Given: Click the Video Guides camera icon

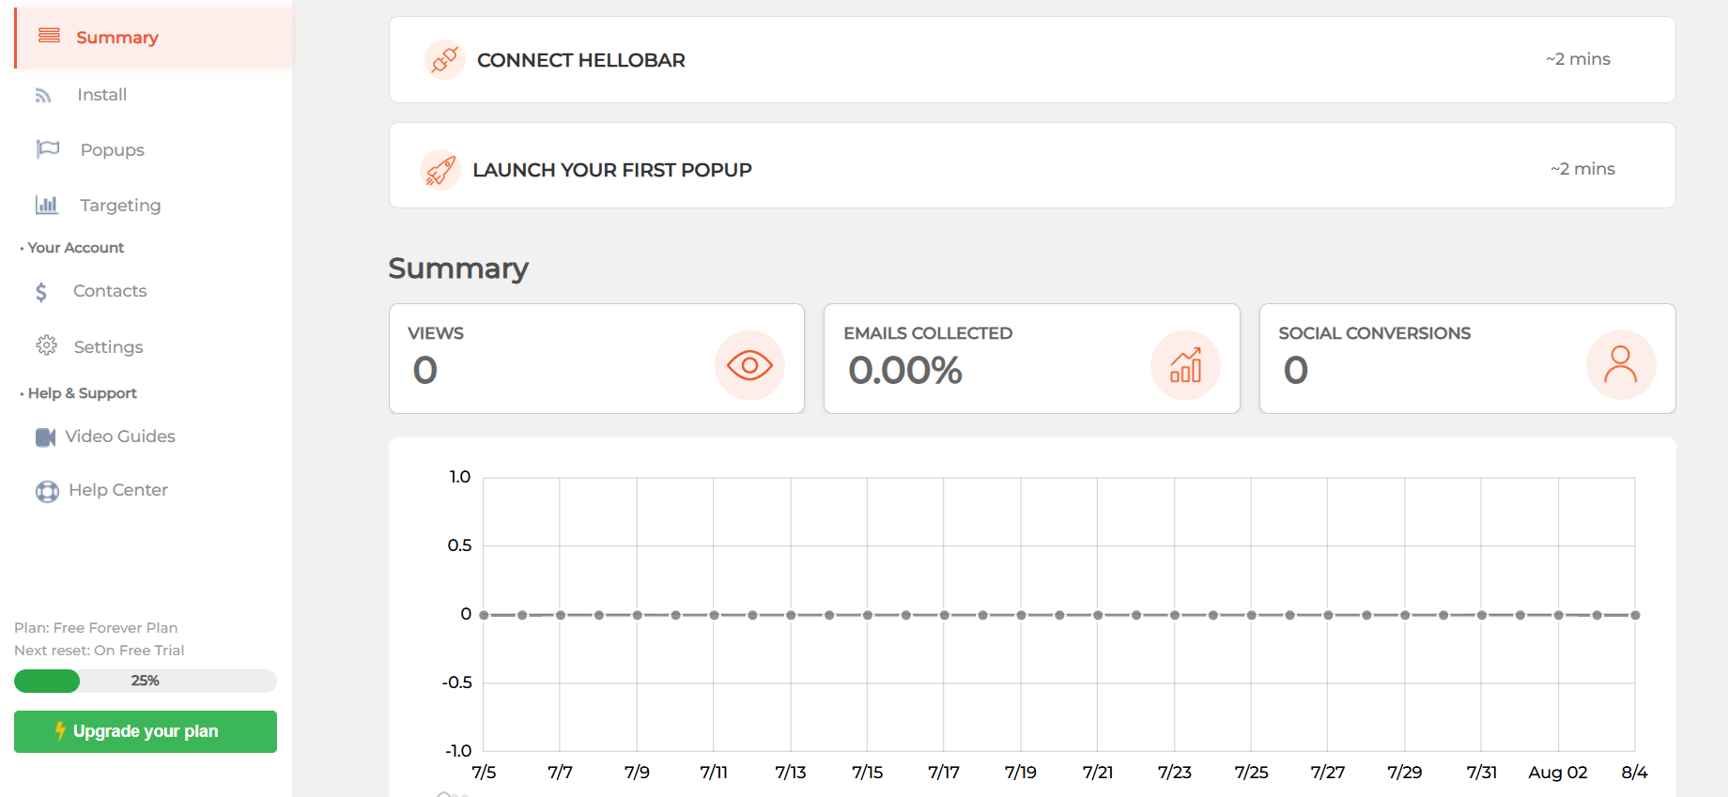Looking at the screenshot, I should click(46, 437).
